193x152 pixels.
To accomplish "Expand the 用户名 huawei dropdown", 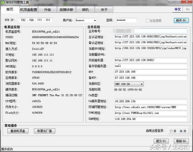I will click(x=95, y=21).
